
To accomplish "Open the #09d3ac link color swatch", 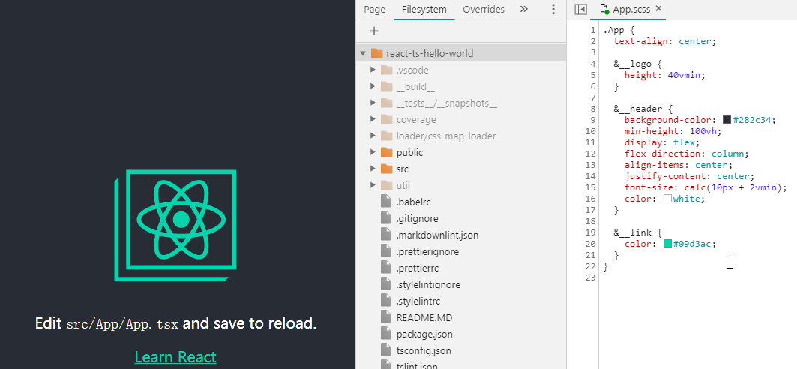I will 667,244.
